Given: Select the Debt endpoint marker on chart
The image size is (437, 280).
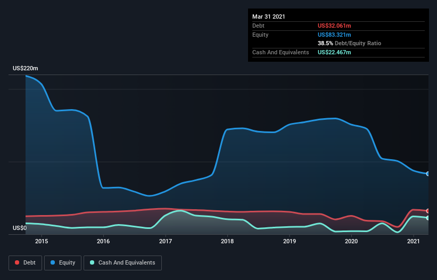Looking at the screenshot, I should (x=428, y=211).
